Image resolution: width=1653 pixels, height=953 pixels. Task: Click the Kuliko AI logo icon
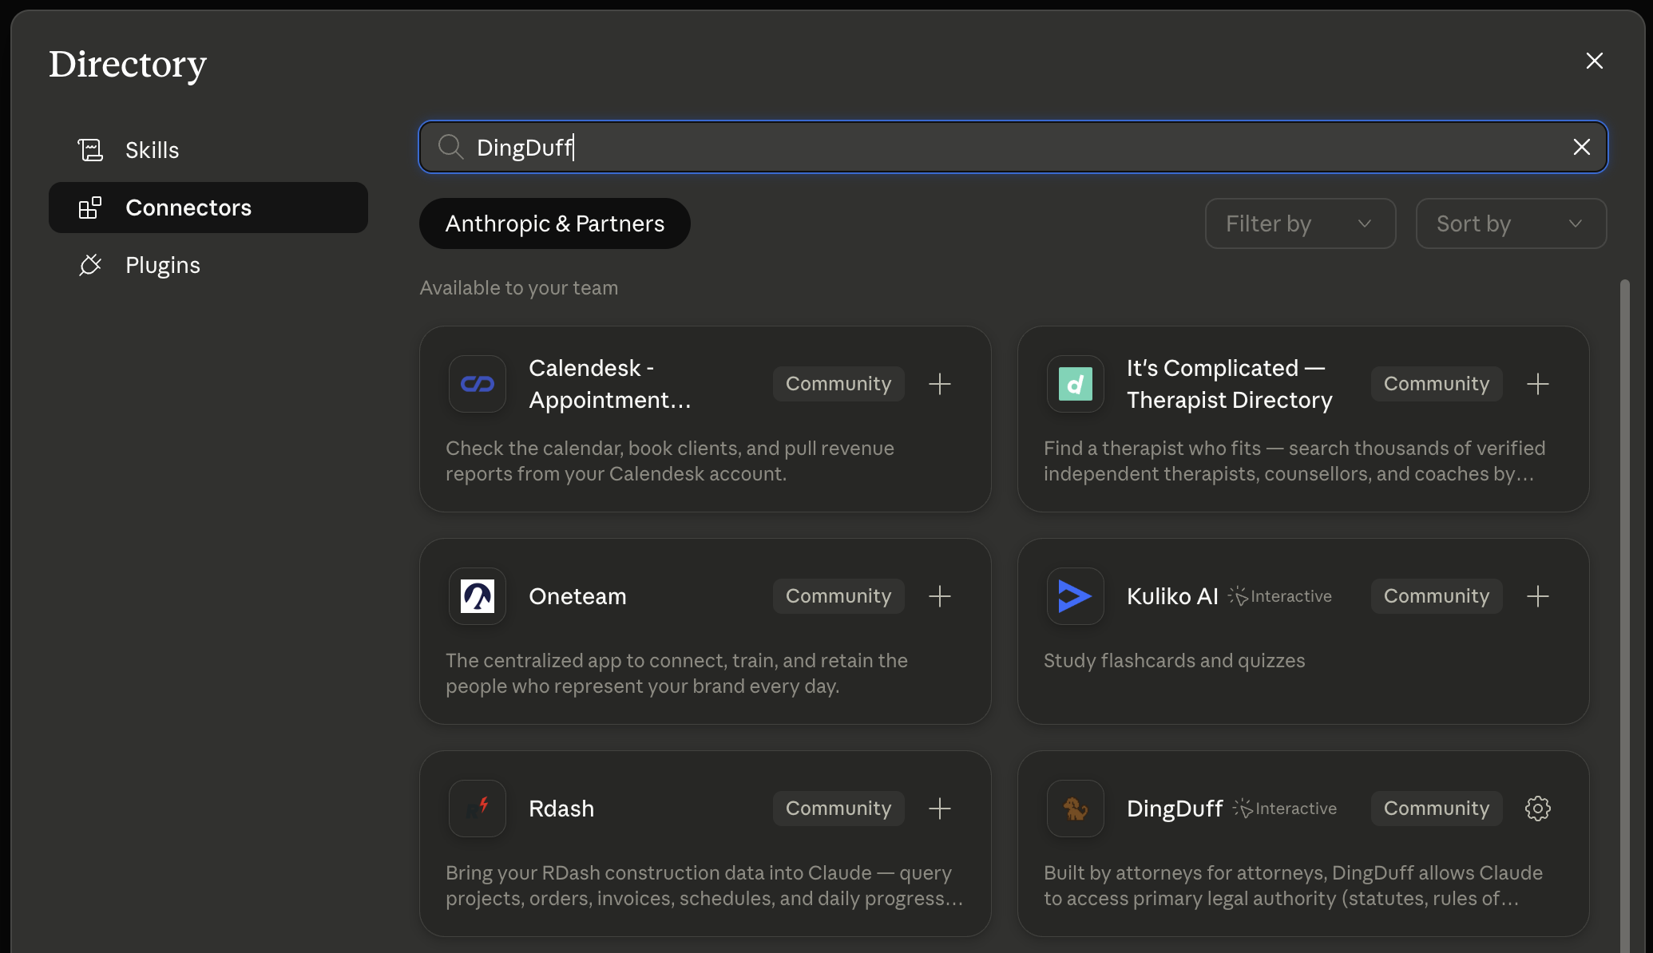[1076, 596]
